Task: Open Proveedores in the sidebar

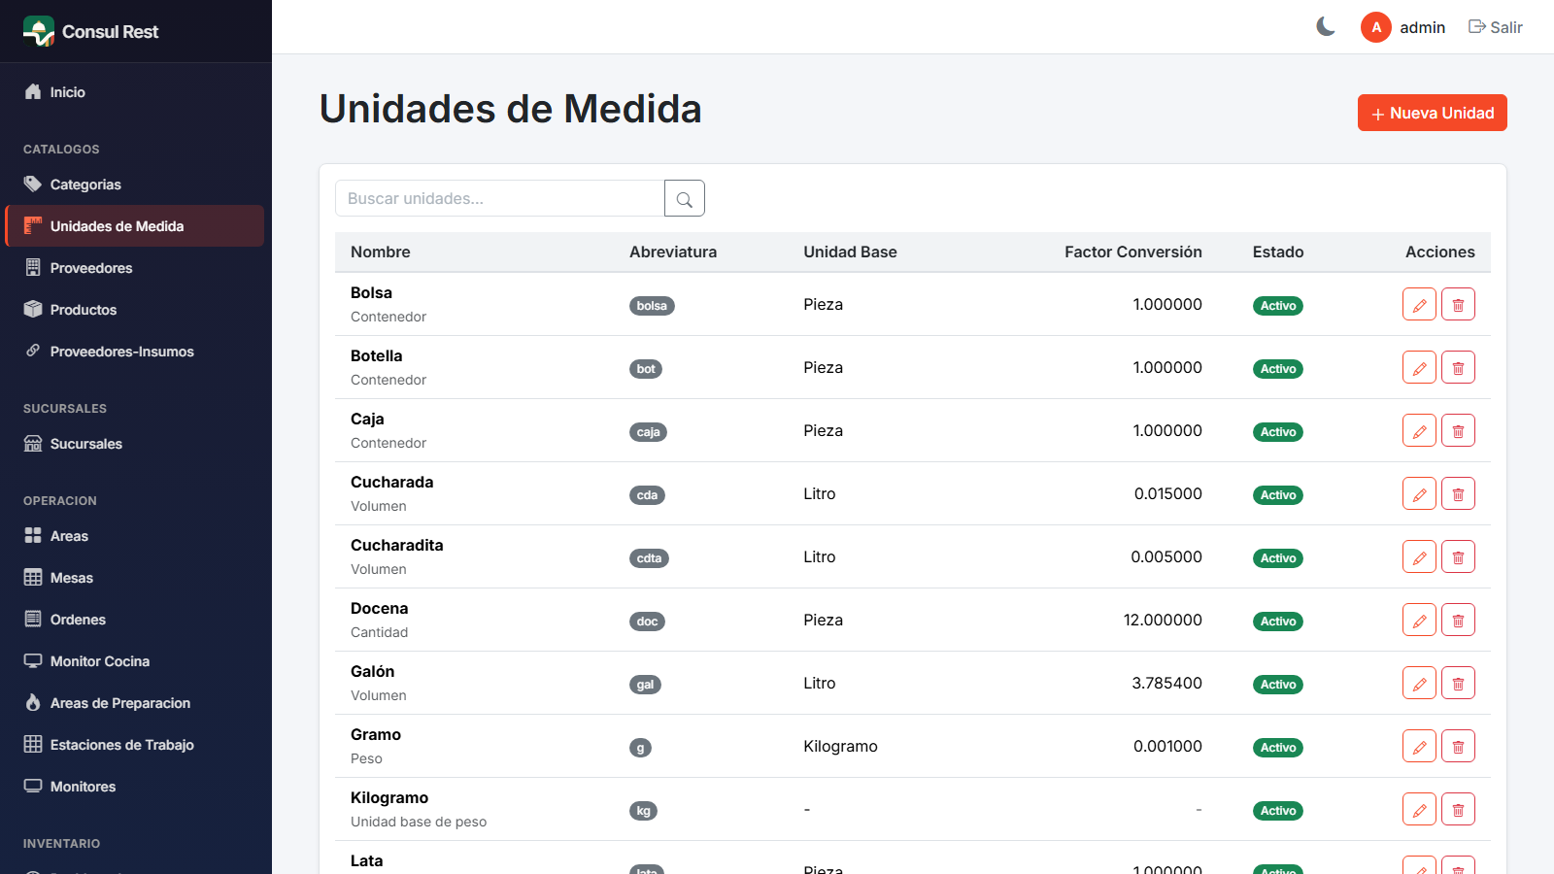Action: (135, 268)
